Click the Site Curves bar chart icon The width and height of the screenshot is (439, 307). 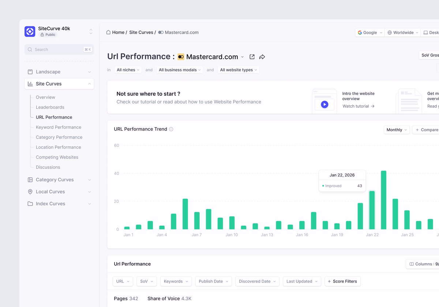click(30, 84)
